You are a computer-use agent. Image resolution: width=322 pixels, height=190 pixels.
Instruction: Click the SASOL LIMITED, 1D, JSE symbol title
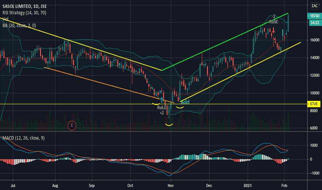click(x=25, y=6)
